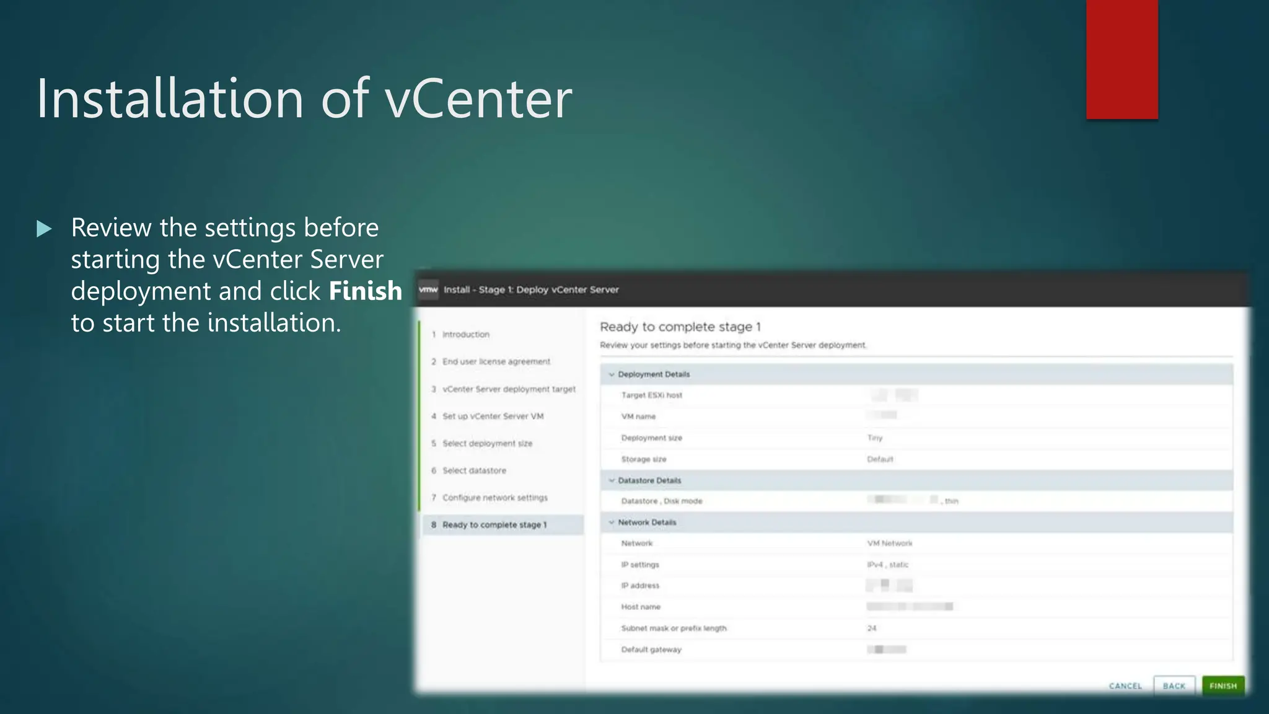
Task: Click the slide title 'Installation of vCenter'
Action: (x=304, y=98)
